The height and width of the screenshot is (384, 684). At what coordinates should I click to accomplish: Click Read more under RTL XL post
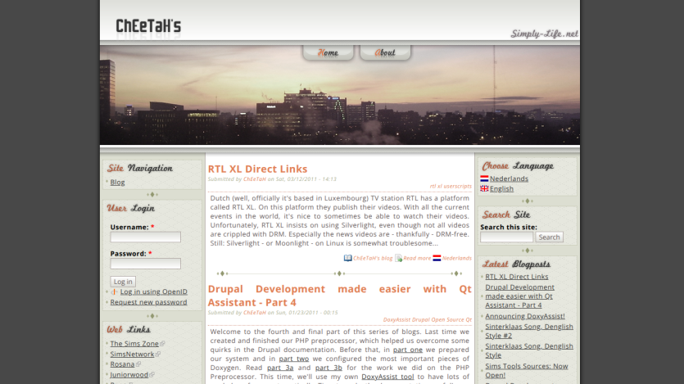coord(417,258)
